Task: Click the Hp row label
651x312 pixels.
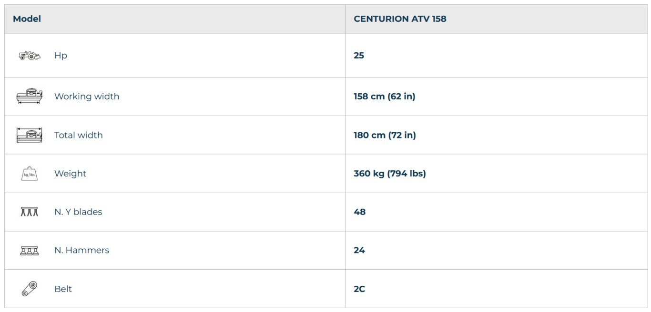Action: (x=61, y=56)
